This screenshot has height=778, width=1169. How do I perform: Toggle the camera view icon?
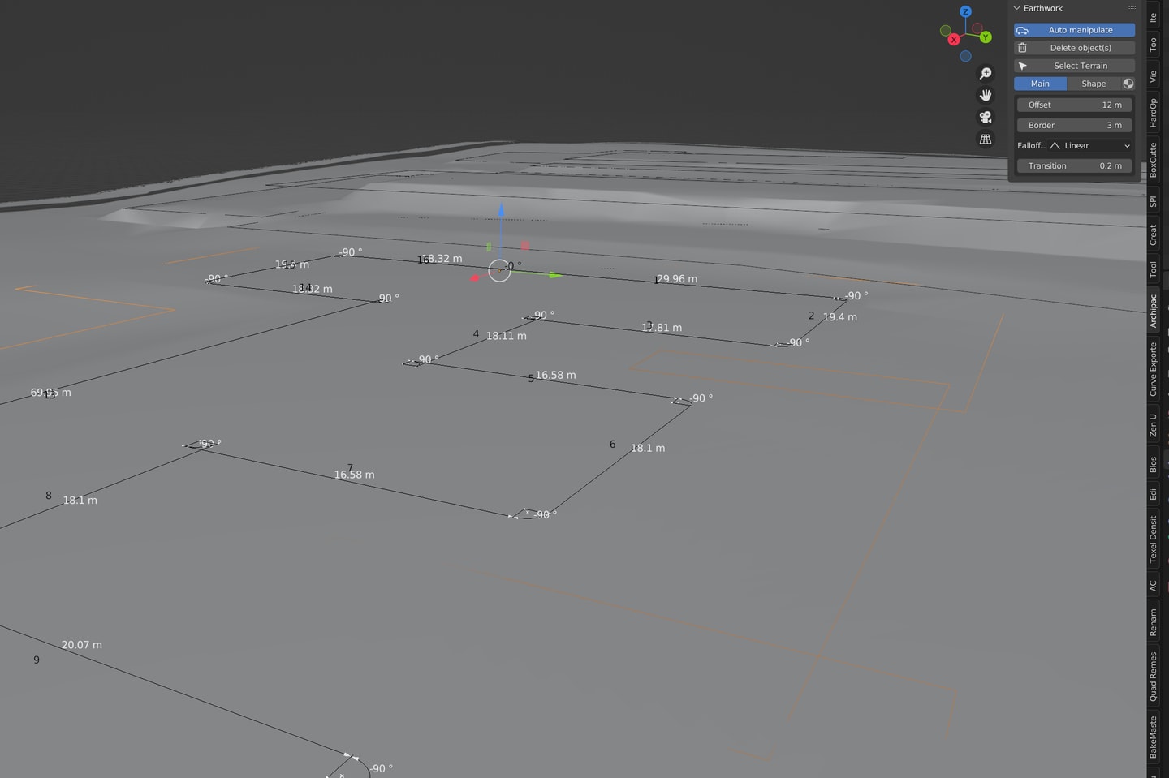click(x=986, y=118)
